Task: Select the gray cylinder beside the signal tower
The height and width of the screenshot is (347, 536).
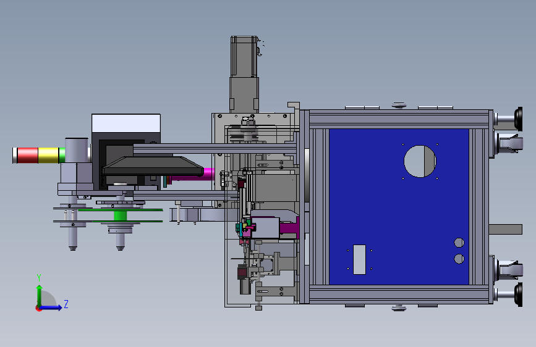Action: tap(77, 150)
